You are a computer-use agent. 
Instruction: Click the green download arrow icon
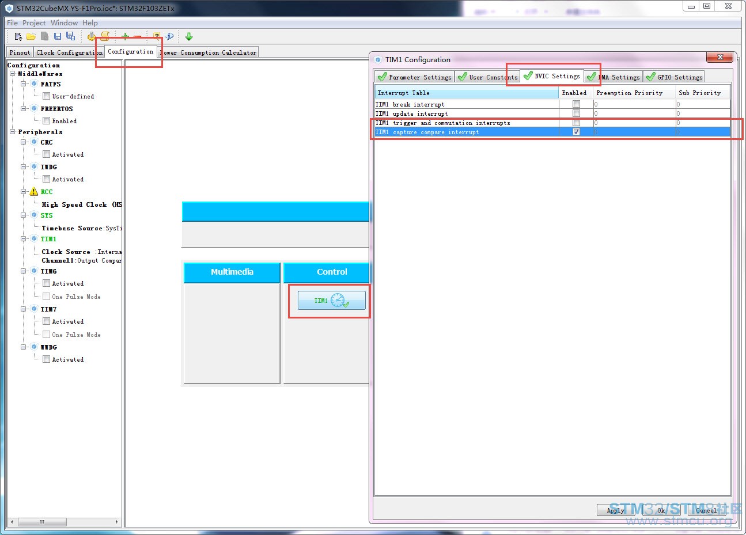point(189,36)
